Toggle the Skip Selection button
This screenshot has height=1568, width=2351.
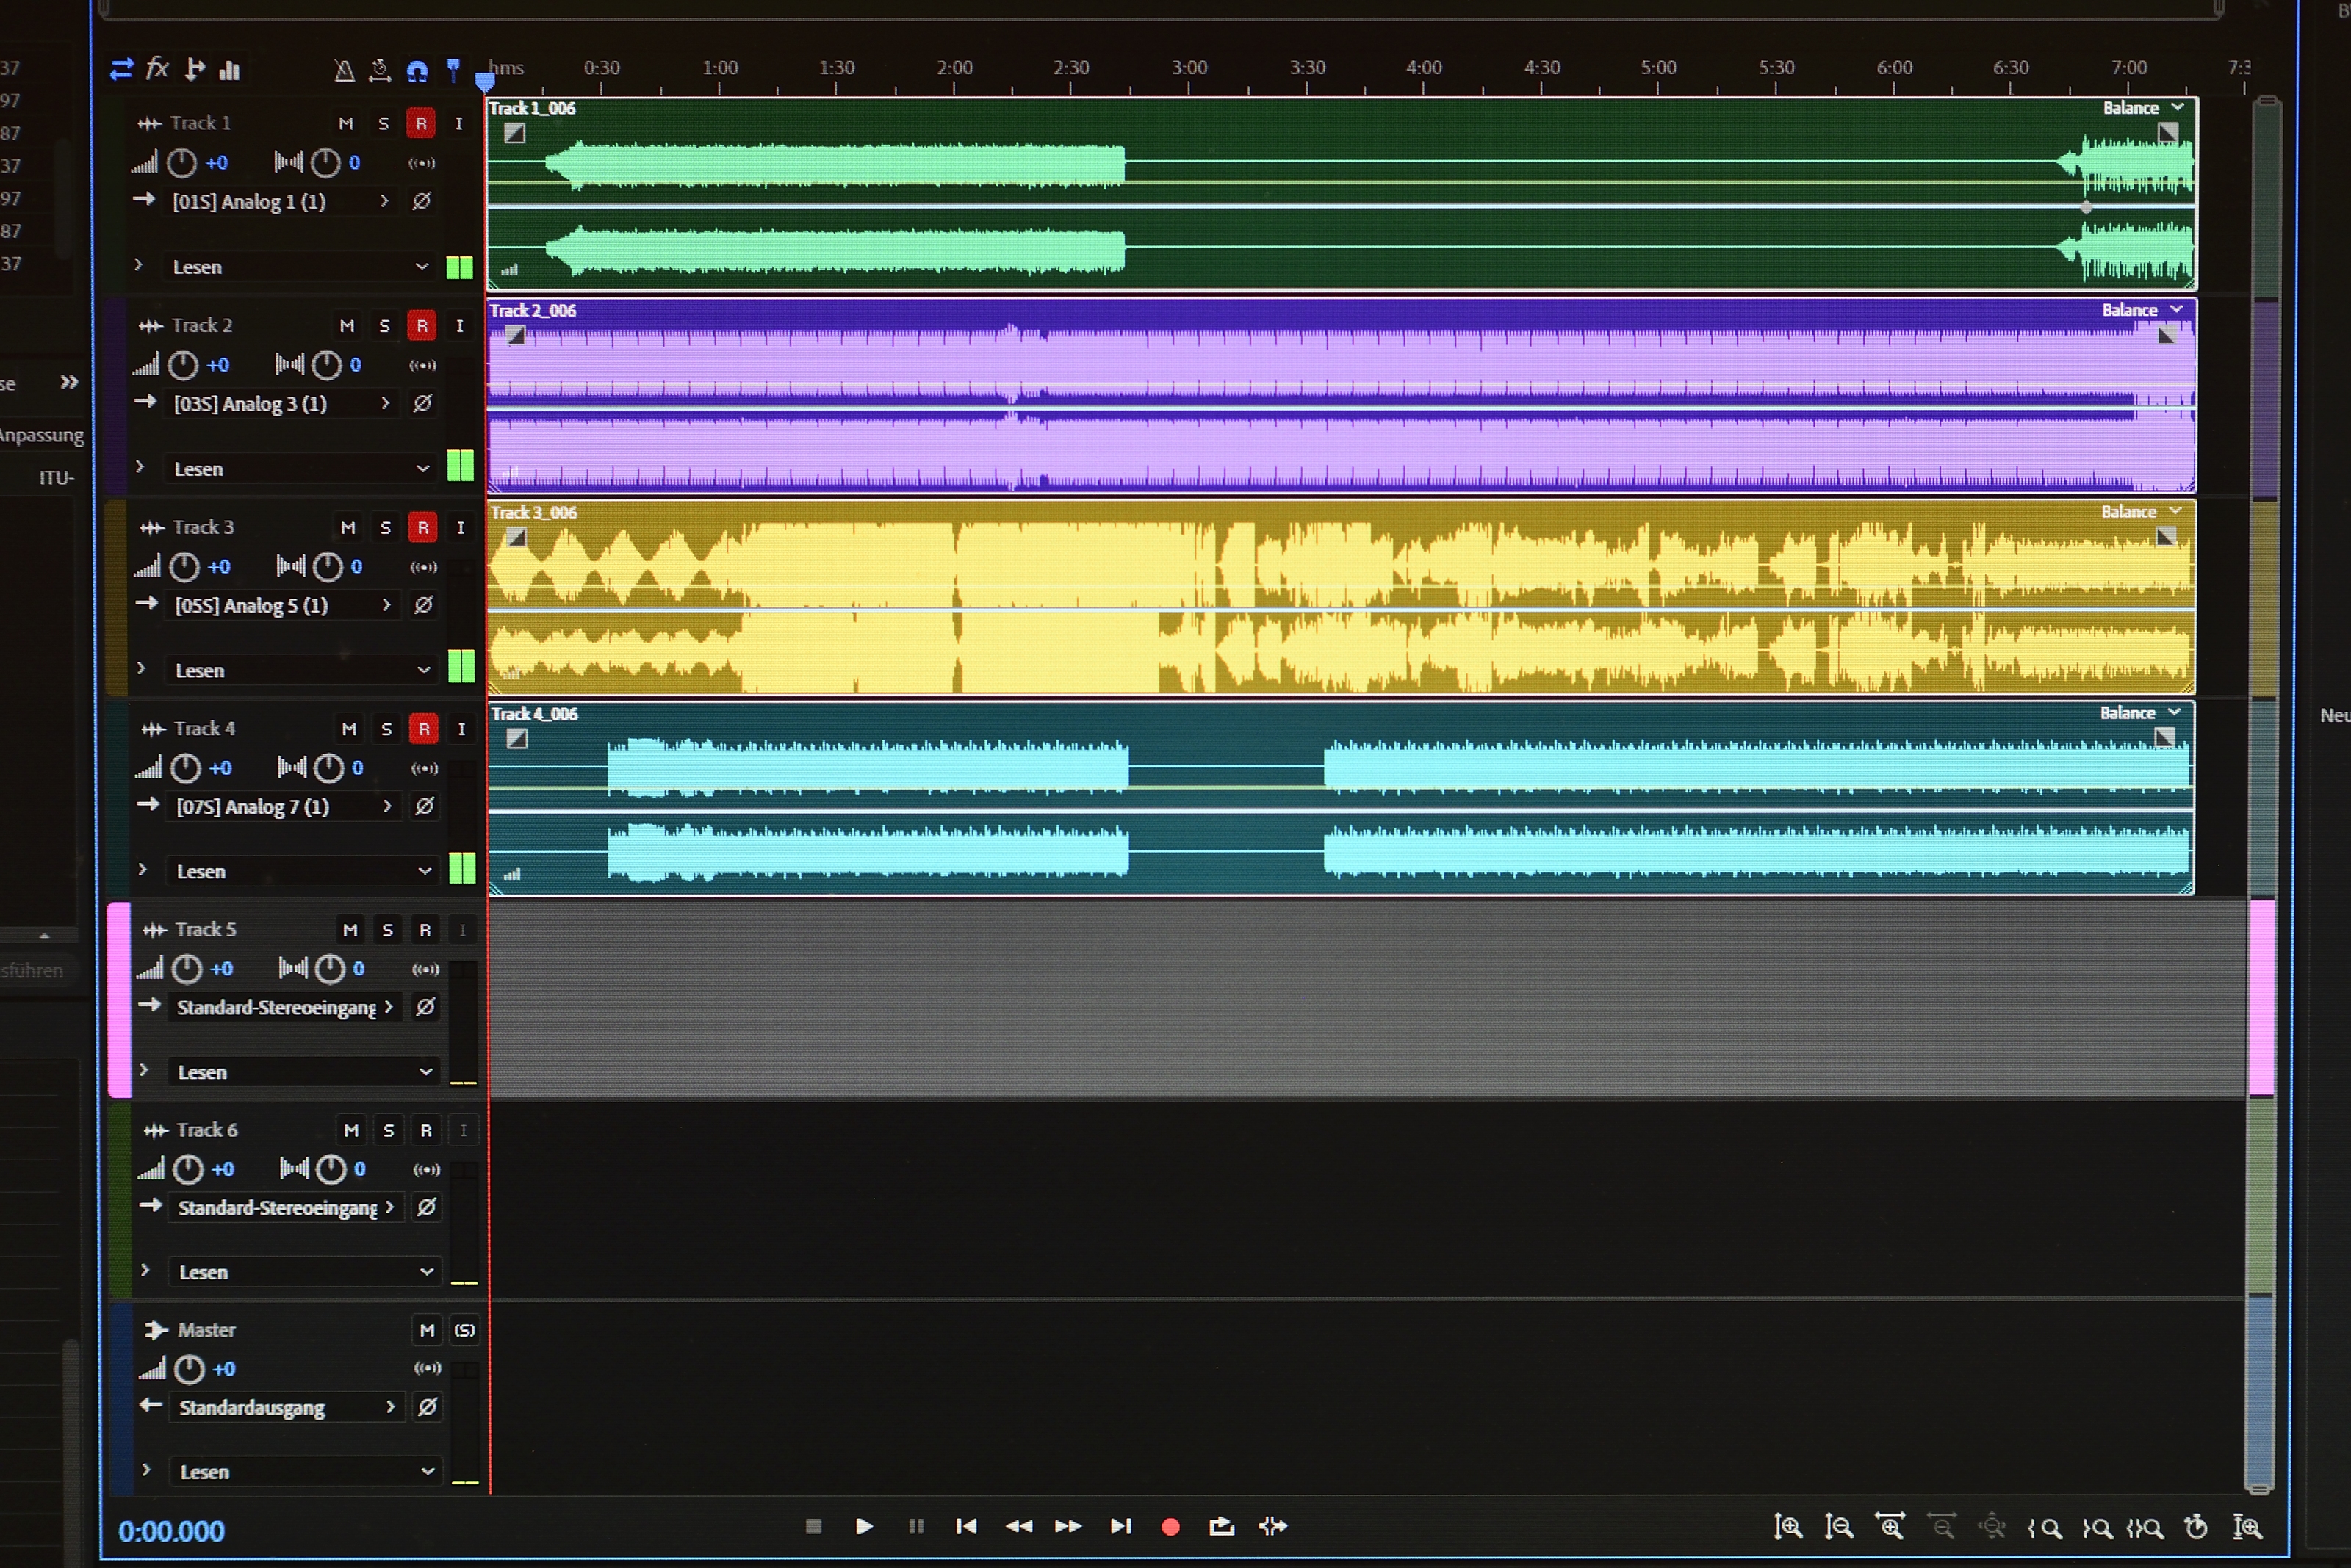click(1273, 1527)
